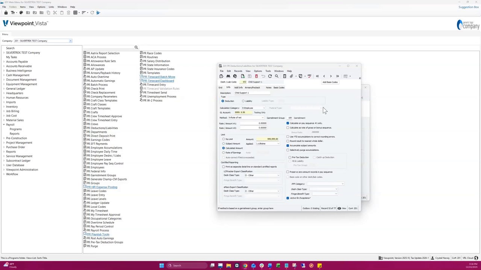The width and height of the screenshot is (481, 270).
Task: Click the paperclip attachments icon
Action: click(291, 76)
